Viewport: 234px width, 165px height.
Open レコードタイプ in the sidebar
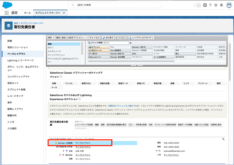(x=15, y=96)
